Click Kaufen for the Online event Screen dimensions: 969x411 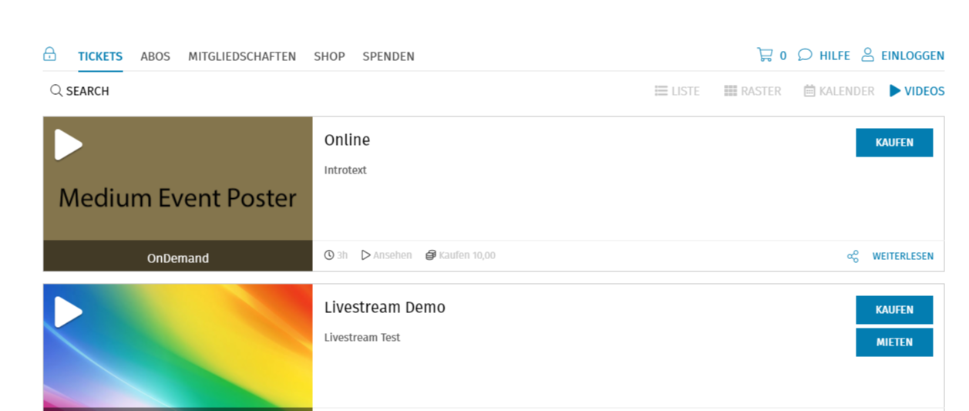click(x=894, y=143)
